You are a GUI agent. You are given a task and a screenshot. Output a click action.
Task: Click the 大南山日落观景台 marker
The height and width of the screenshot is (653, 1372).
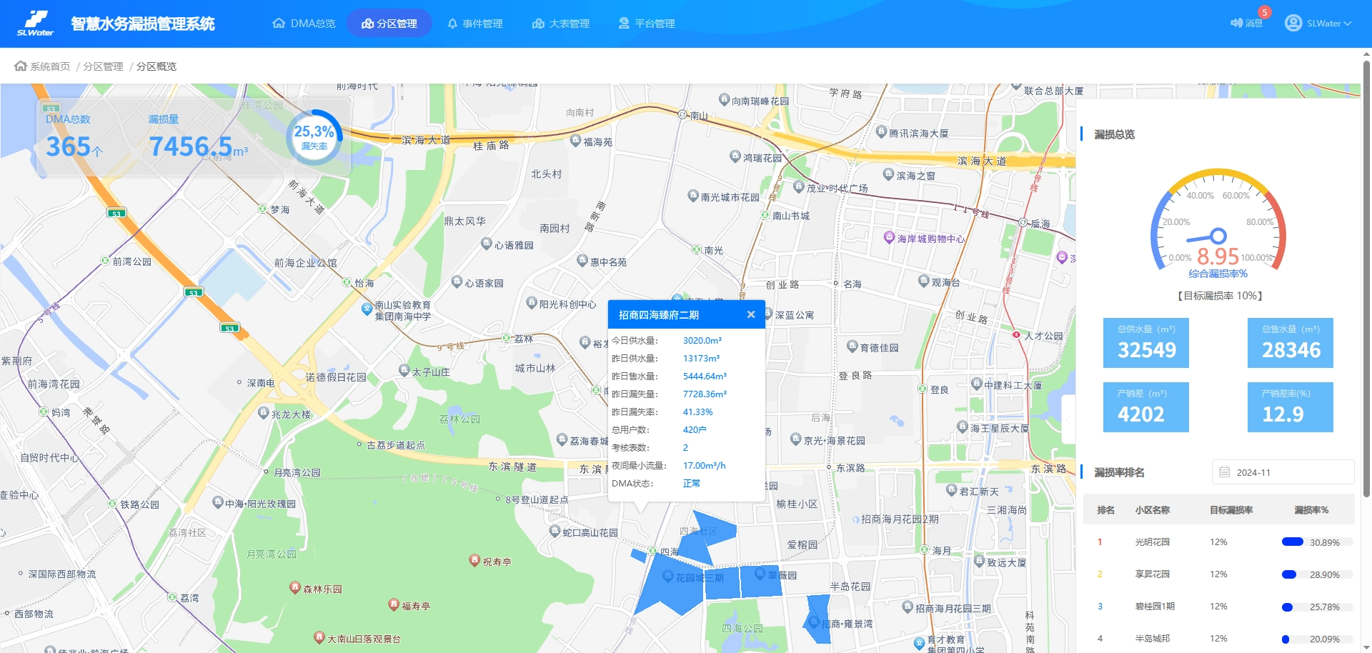[319, 637]
